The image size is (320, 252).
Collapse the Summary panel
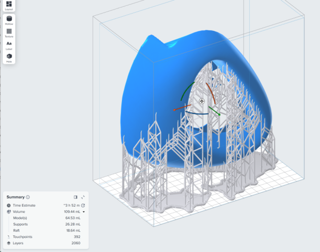(83, 197)
